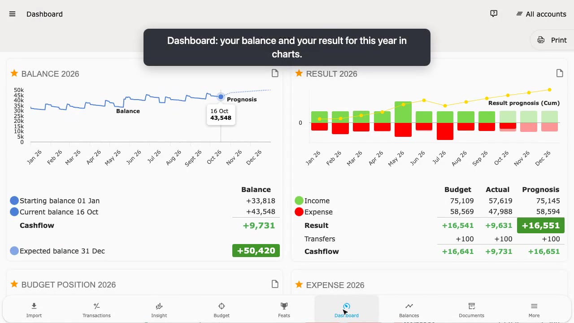Click the Starting balance blue legend dot
The height and width of the screenshot is (323, 574).
(14, 201)
